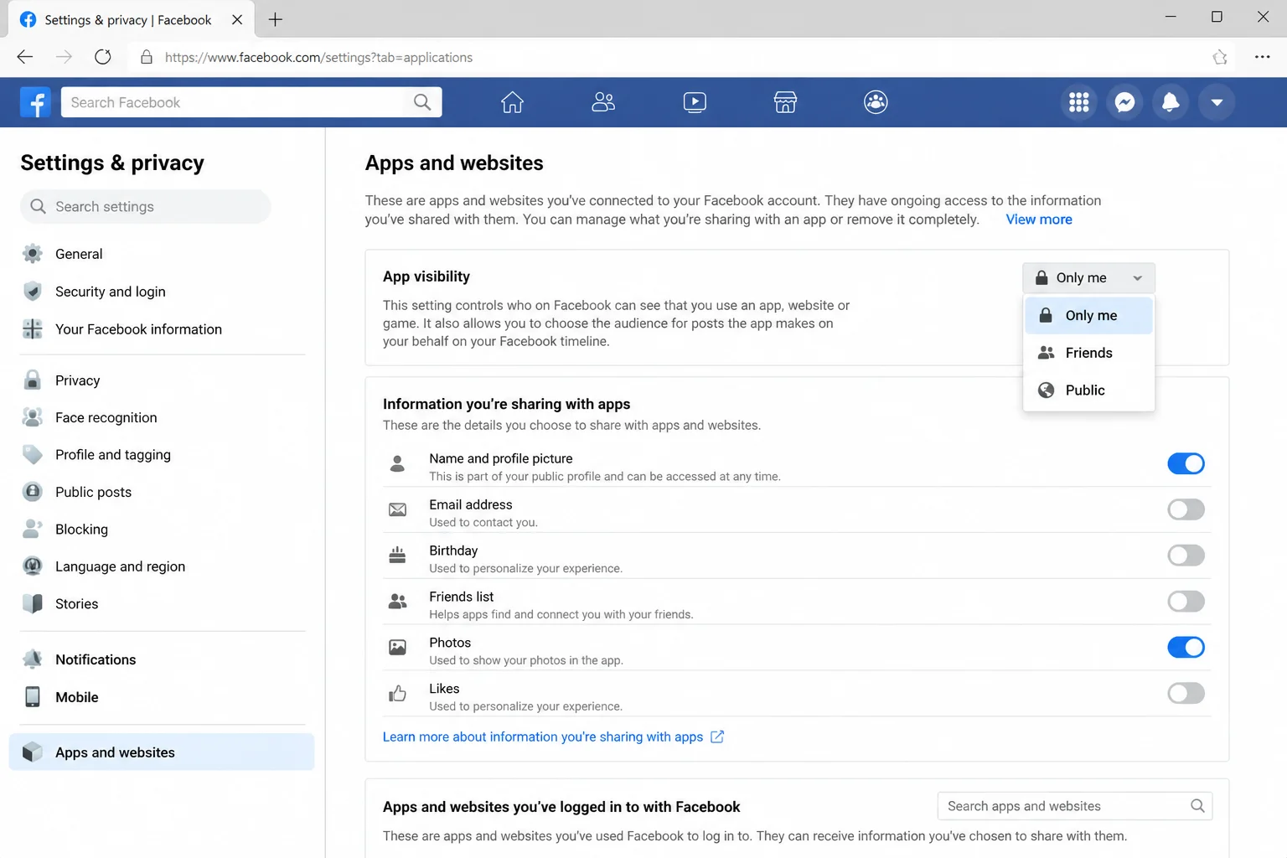Click the Facebook logo icon
This screenshot has height=858, width=1287.
pos(35,102)
